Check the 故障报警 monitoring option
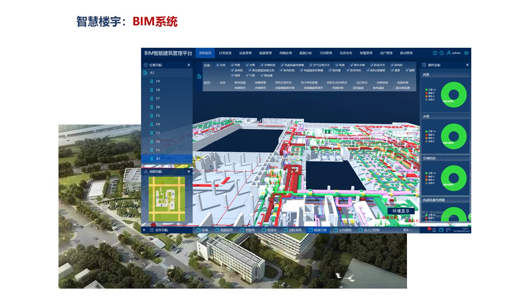This screenshot has height=299, width=531. pyautogui.click(x=260, y=83)
